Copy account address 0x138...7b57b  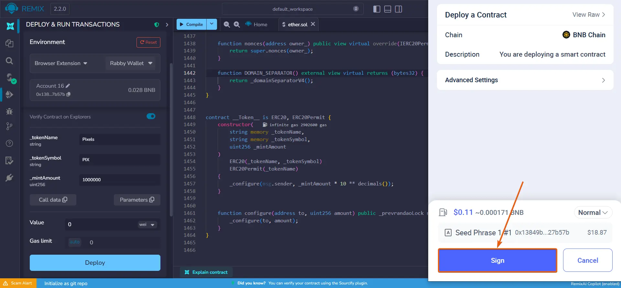click(68, 94)
